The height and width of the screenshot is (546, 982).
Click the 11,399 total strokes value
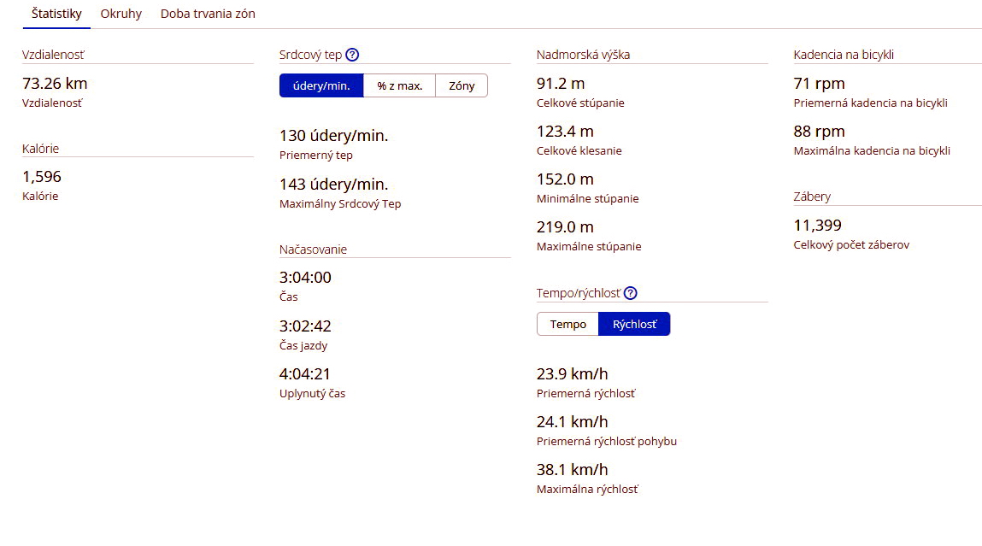817,226
